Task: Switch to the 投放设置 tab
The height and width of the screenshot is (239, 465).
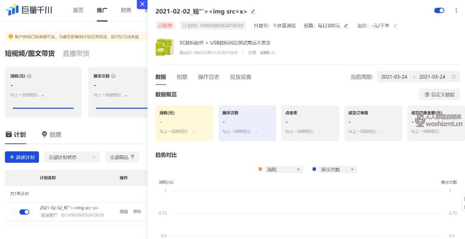Action: tap(241, 77)
